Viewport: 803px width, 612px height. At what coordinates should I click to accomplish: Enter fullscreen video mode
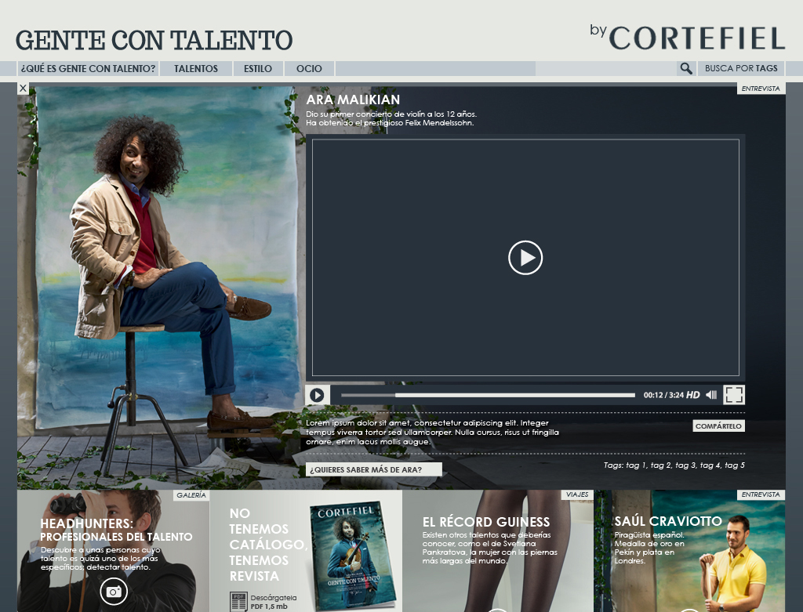pyautogui.click(x=734, y=395)
